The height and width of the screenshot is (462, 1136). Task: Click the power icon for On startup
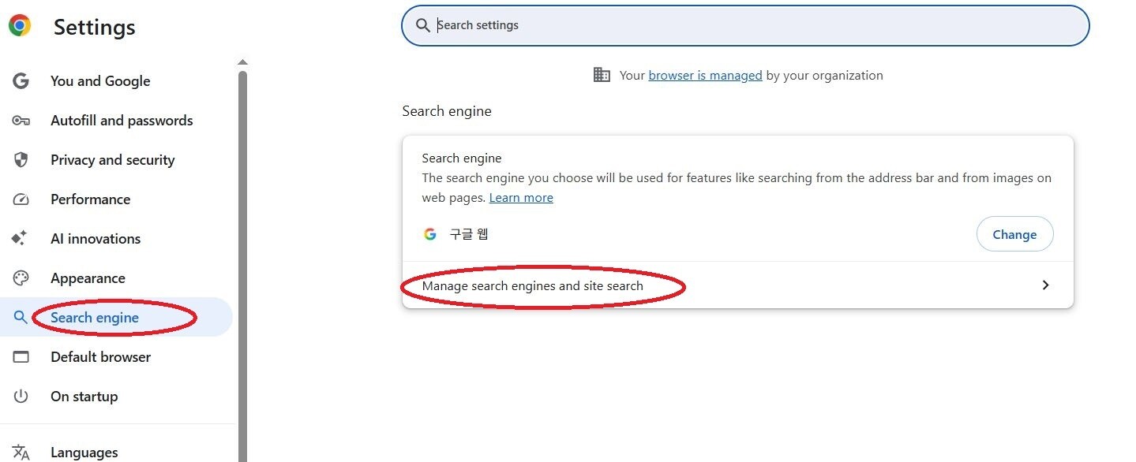click(x=21, y=397)
